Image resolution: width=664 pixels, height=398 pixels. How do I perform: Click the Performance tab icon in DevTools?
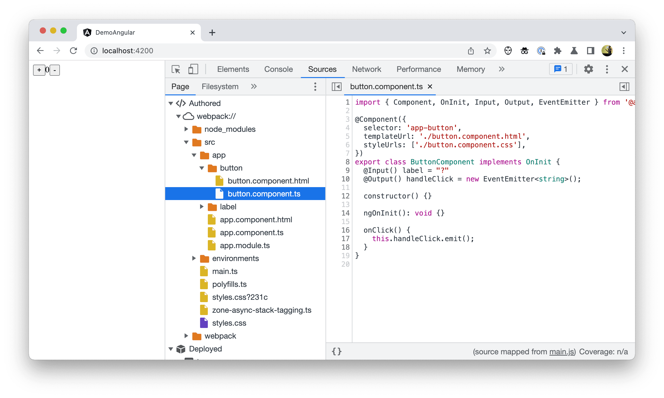pyautogui.click(x=418, y=69)
